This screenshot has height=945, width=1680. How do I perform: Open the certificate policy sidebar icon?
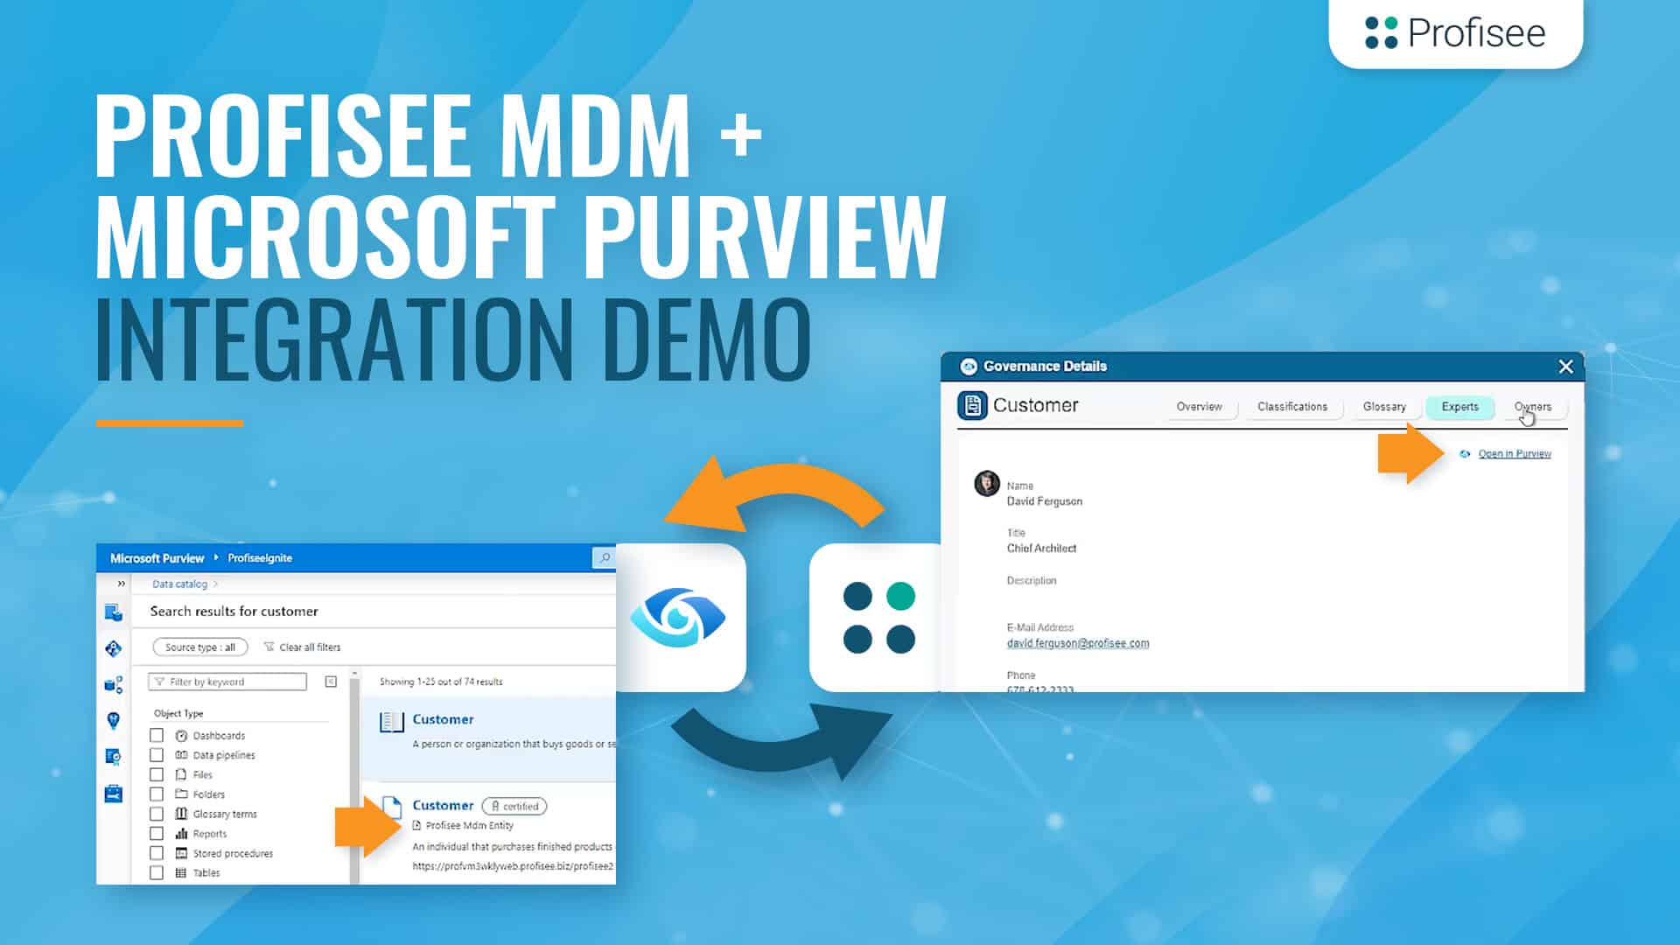pyautogui.click(x=113, y=757)
